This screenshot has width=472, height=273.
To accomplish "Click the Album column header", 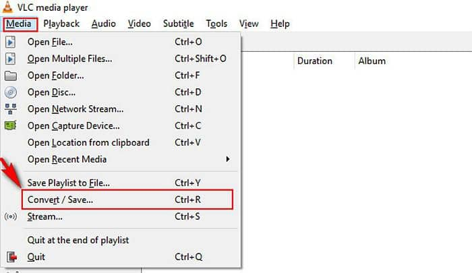I will [x=372, y=61].
